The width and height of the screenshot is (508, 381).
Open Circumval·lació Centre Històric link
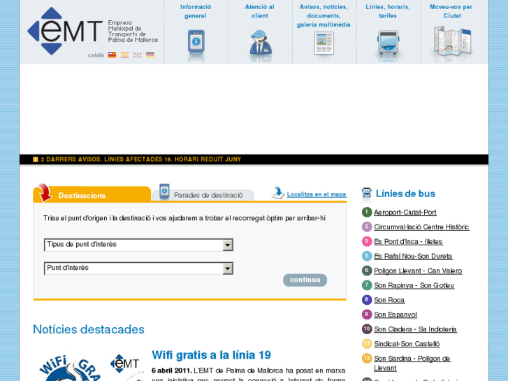421,227
